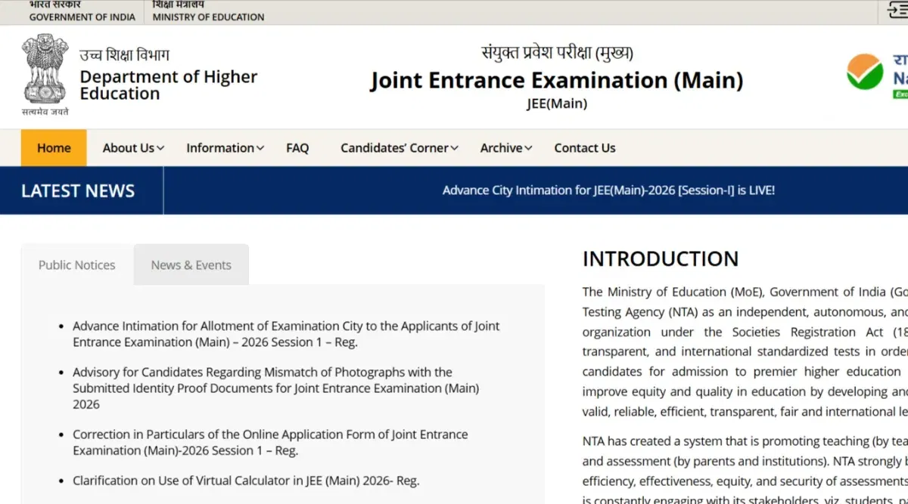The width and height of the screenshot is (908, 504).
Task: Open the Information dropdown menu
Action: tap(225, 148)
